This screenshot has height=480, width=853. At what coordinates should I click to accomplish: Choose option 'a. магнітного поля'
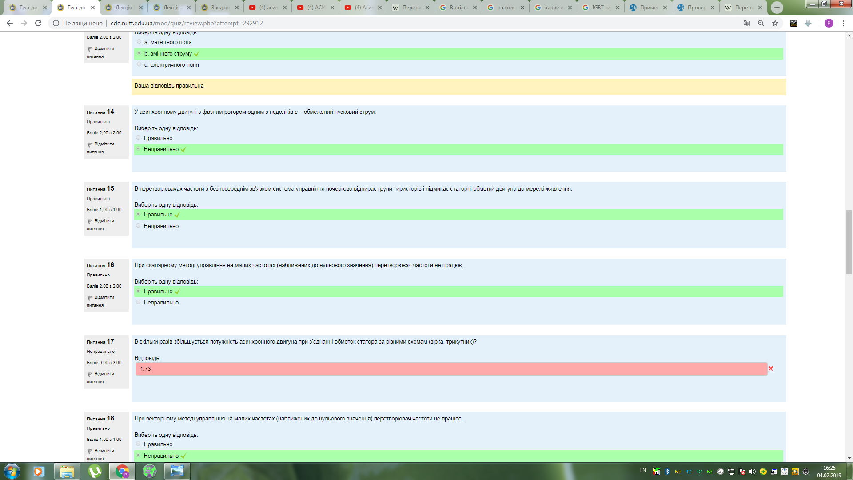pos(139,42)
